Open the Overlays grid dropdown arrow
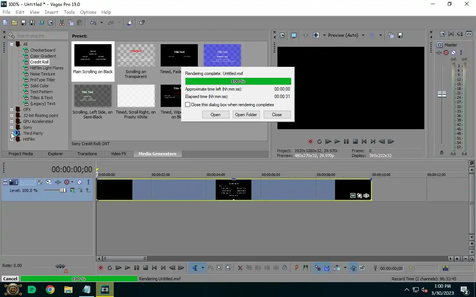476x297 pixels. click(380, 35)
